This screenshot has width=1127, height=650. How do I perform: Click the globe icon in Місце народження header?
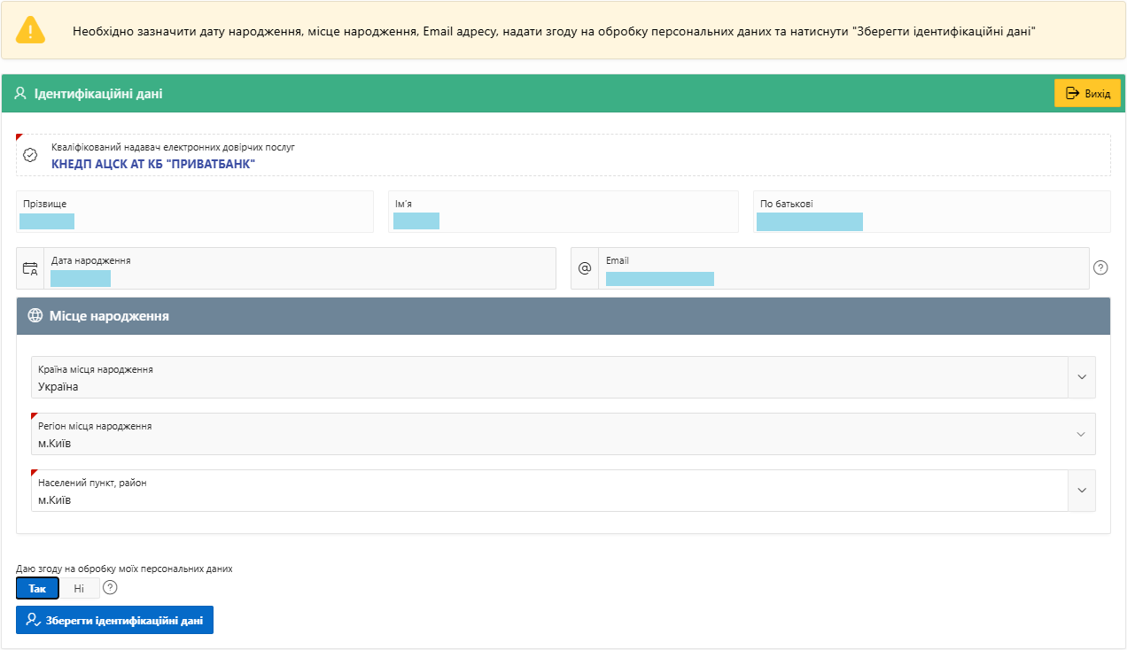(35, 315)
